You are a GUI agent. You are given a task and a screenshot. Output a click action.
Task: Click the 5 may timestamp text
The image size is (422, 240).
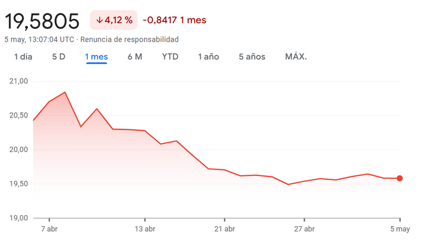click(x=39, y=39)
